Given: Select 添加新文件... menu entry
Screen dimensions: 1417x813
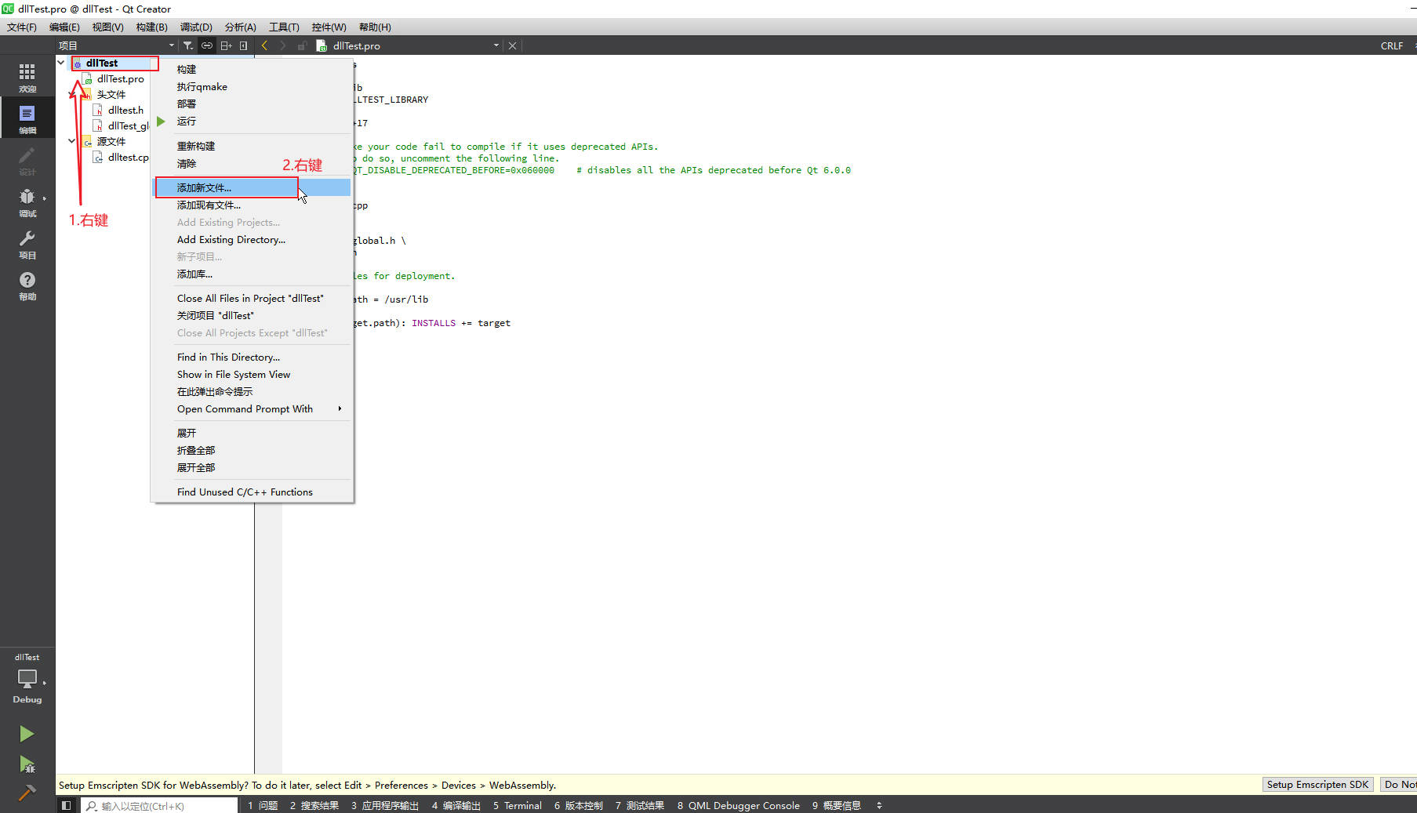Looking at the screenshot, I should 251,187.
